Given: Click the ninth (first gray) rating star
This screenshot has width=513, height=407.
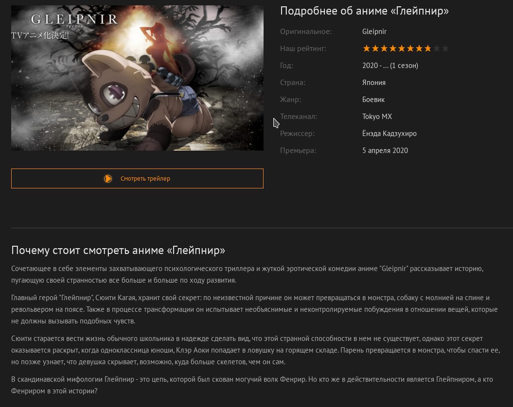Looking at the screenshot, I should (437, 49).
